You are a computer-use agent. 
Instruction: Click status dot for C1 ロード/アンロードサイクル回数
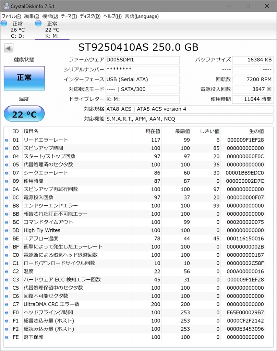tap(7, 264)
